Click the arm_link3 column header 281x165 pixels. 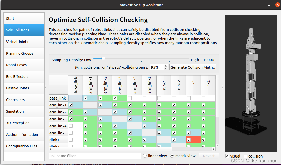(x=120, y=85)
